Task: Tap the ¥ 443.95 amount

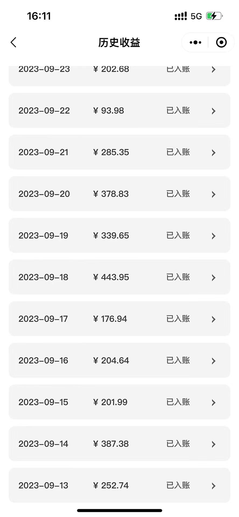Action: [x=111, y=277]
